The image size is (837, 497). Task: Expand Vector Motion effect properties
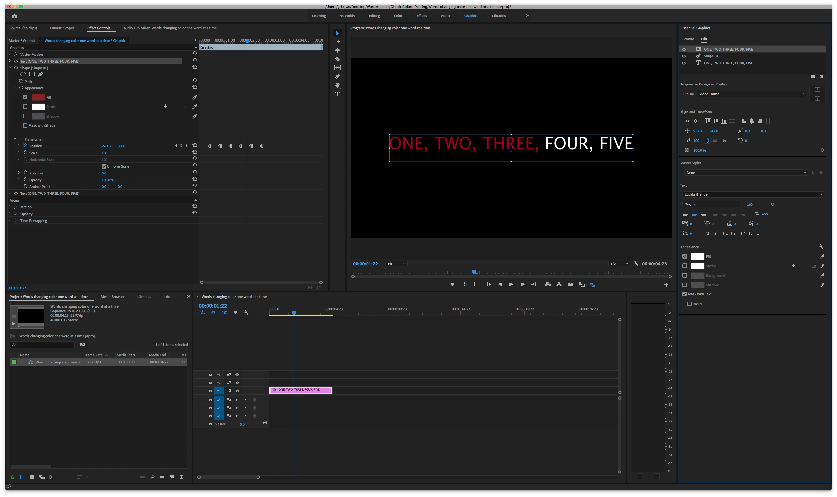coord(10,54)
